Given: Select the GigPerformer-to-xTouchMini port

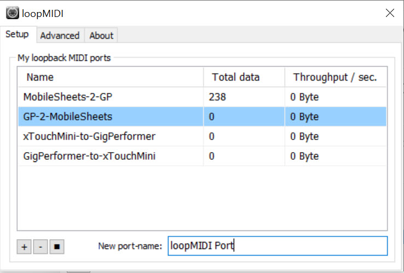Looking at the screenshot, I should [x=202, y=156].
